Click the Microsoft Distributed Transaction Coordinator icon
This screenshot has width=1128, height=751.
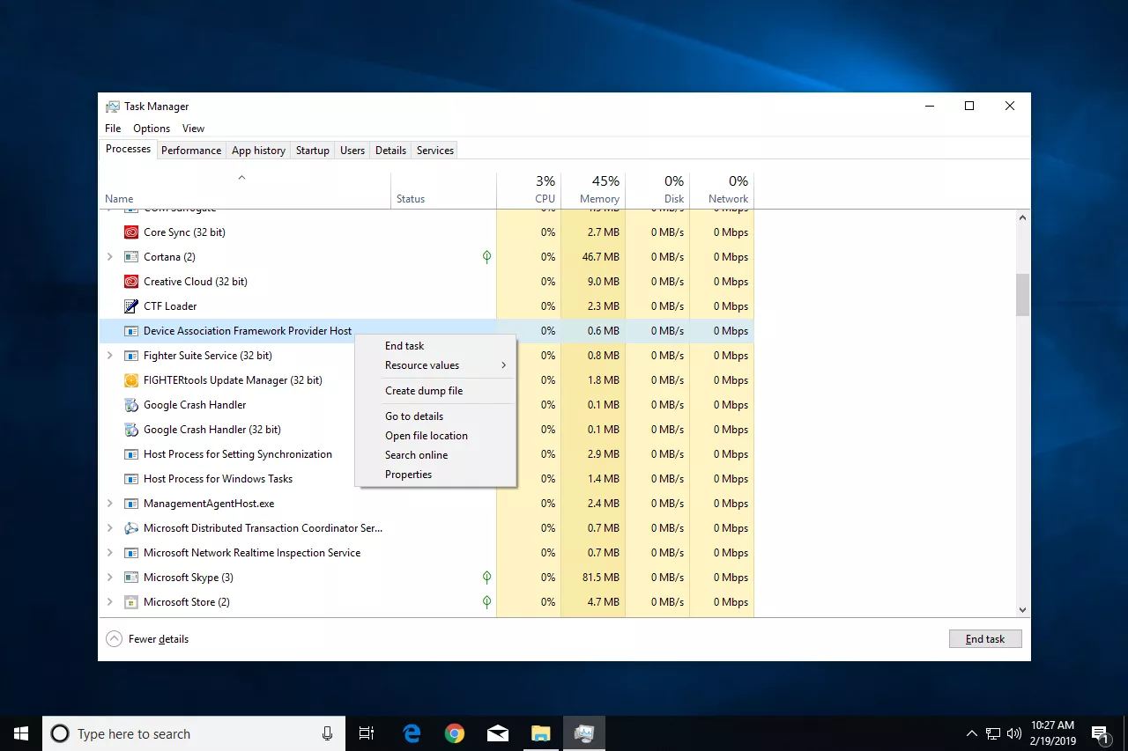click(130, 528)
